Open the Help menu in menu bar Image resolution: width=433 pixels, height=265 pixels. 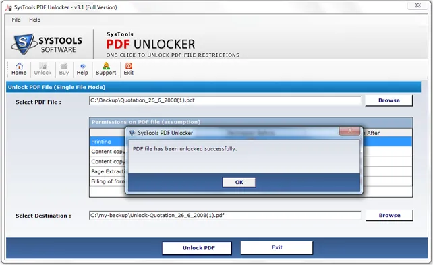(x=35, y=20)
